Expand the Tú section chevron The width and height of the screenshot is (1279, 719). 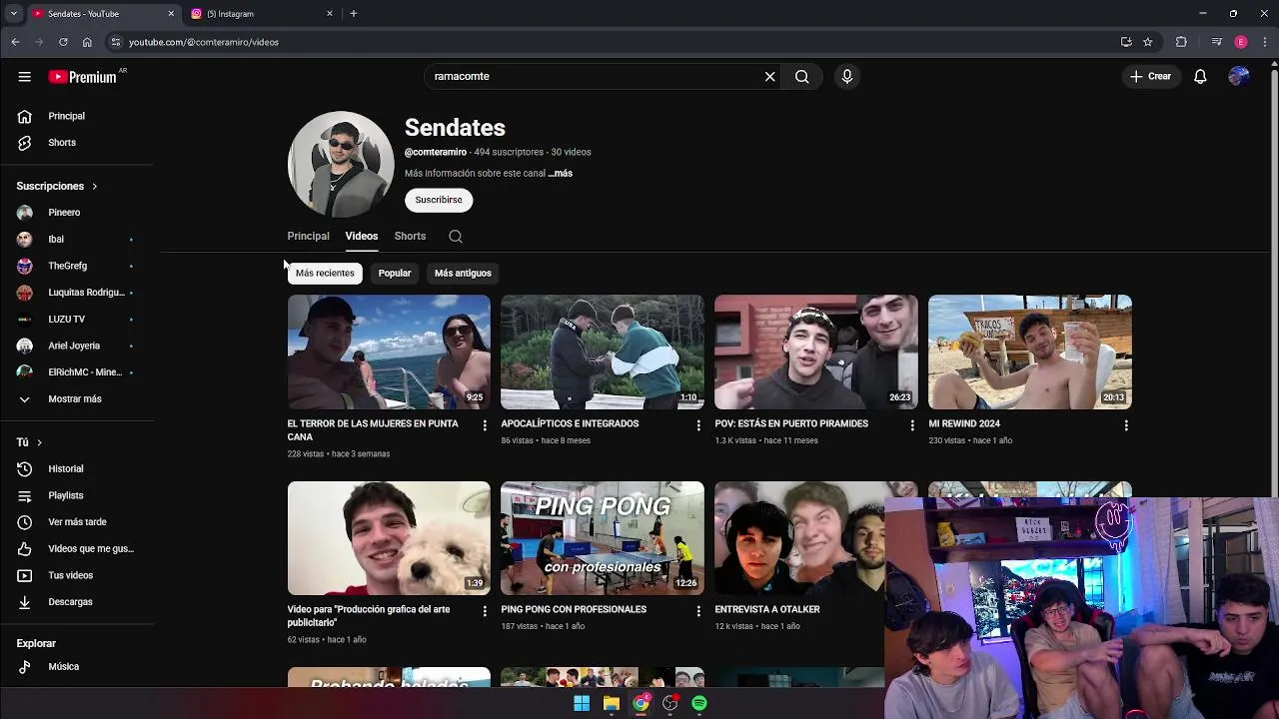pyautogui.click(x=39, y=442)
